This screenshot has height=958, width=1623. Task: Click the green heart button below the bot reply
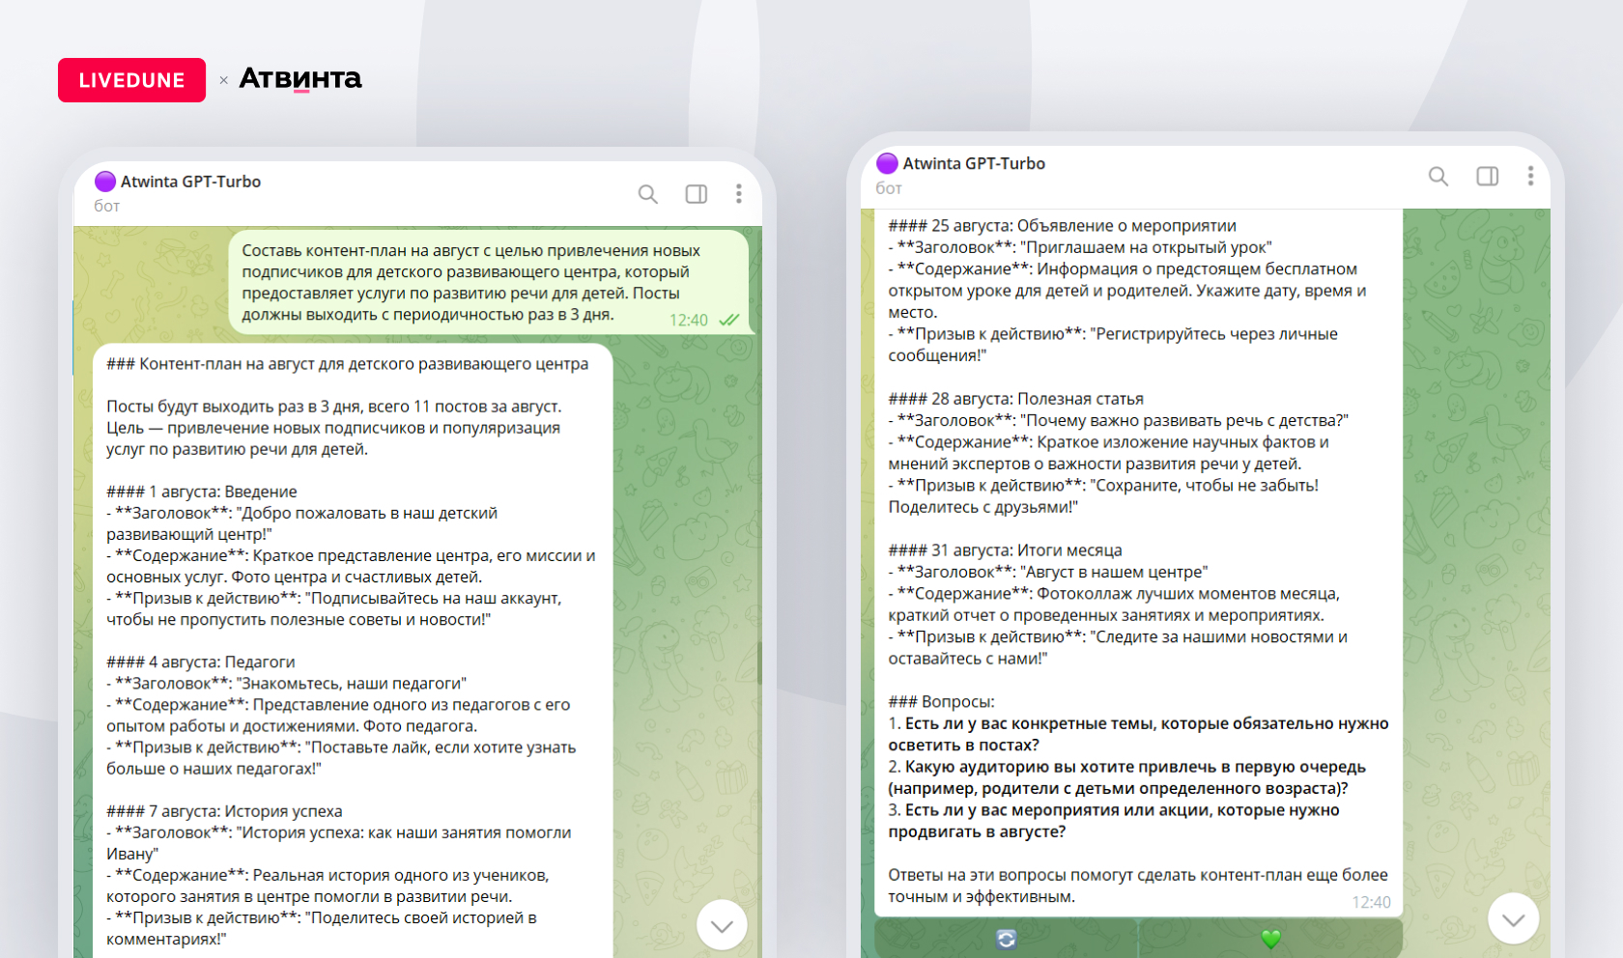pos(1270,939)
